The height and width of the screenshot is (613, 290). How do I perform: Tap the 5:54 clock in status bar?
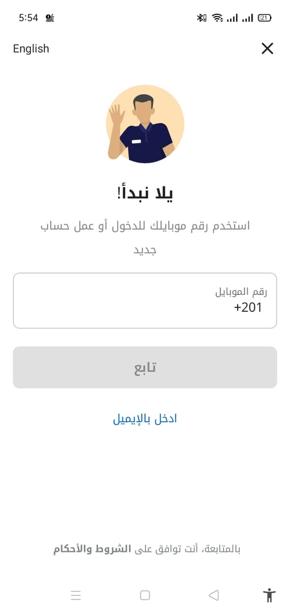pyautogui.click(x=28, y=17)
